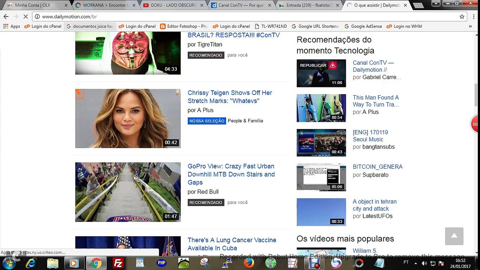Open the Windows Start menu
Screen dimensions: 480x270
point(9,263)
